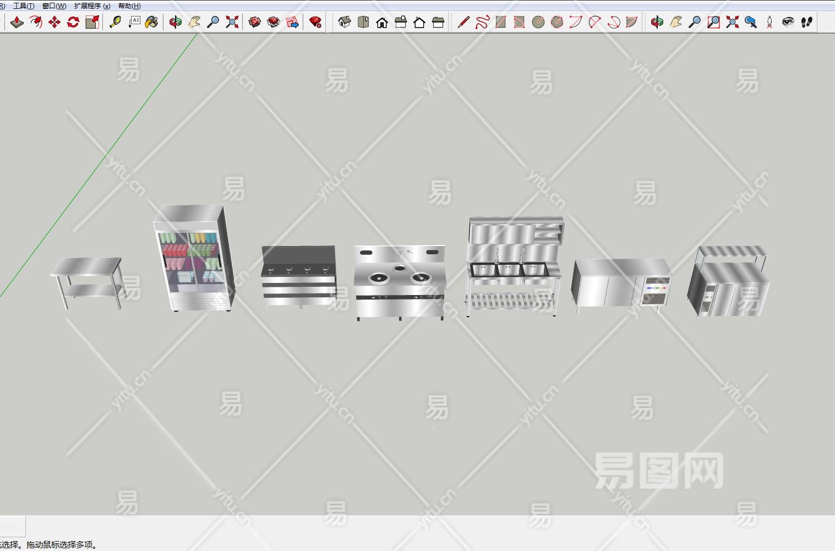Switch to Top view
835x551 pixels.
[363, 22]
